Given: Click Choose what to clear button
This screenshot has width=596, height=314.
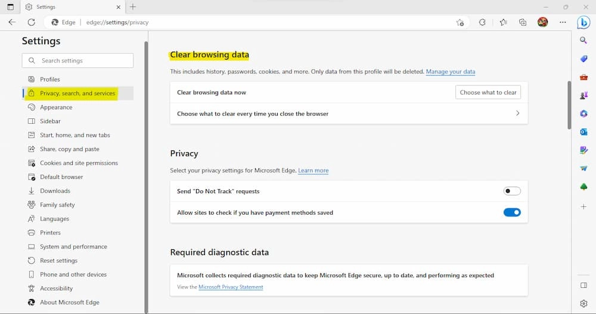Looking at the screenshot, I should click(488, 92).
